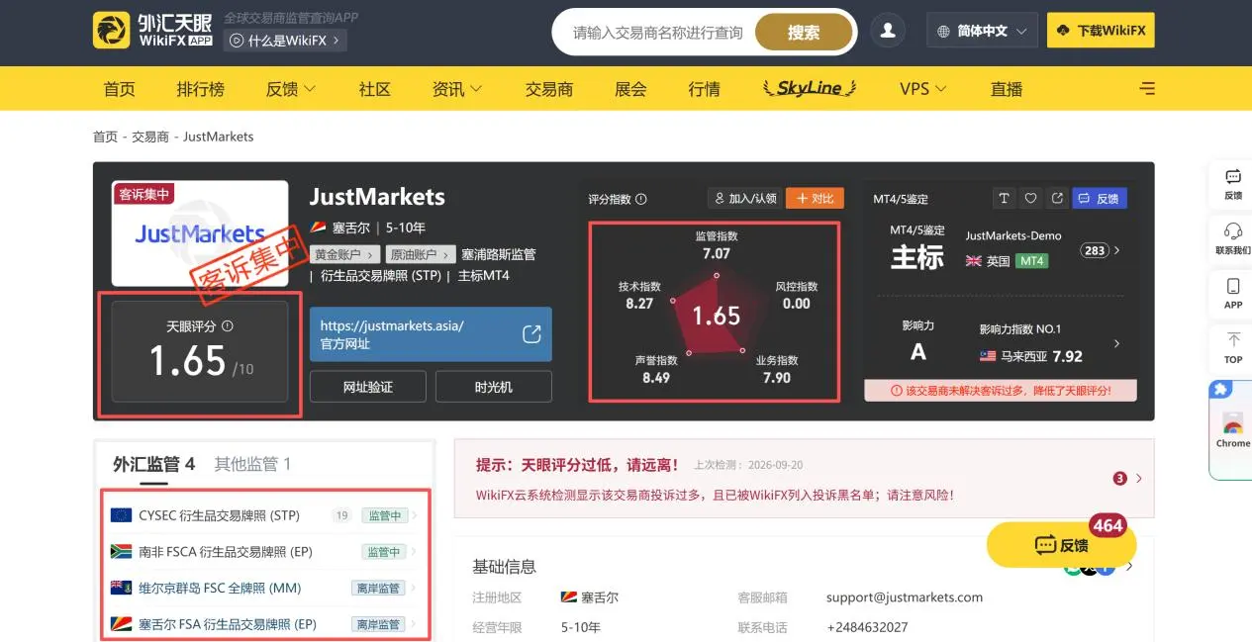The height and width of the screenshot is (642, 1252).
Task: Click the T text icon in MT4/5鉴定 panel
Action: (1004, 199)
